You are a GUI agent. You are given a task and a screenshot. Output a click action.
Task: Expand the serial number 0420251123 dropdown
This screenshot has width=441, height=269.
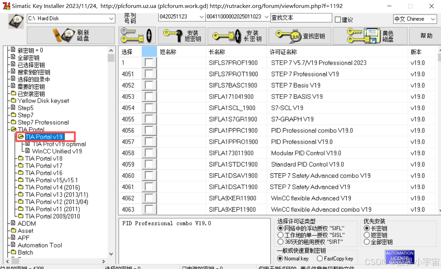click(x=201, y=17)
